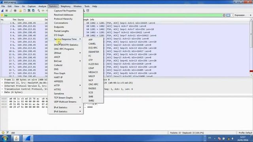The height and width of the screenshot is (142, 253).
Task: Click the Java taskbar icon
Action: [16, 138]
